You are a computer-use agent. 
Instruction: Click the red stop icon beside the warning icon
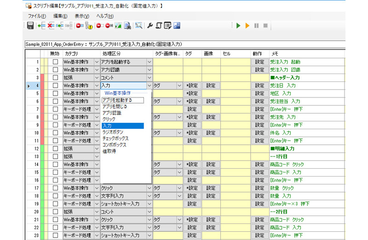[80, 26]
